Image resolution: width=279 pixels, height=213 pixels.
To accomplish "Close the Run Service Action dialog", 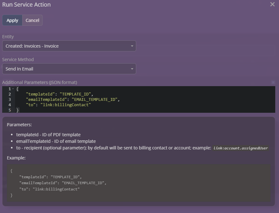I will tap(272, 4).
